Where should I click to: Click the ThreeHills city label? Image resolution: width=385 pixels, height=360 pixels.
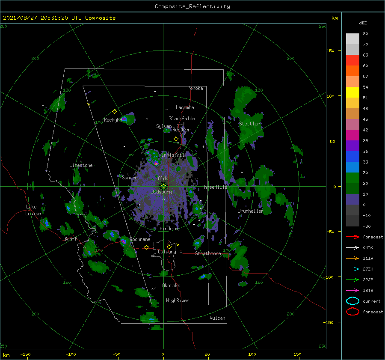pos(214,187)
